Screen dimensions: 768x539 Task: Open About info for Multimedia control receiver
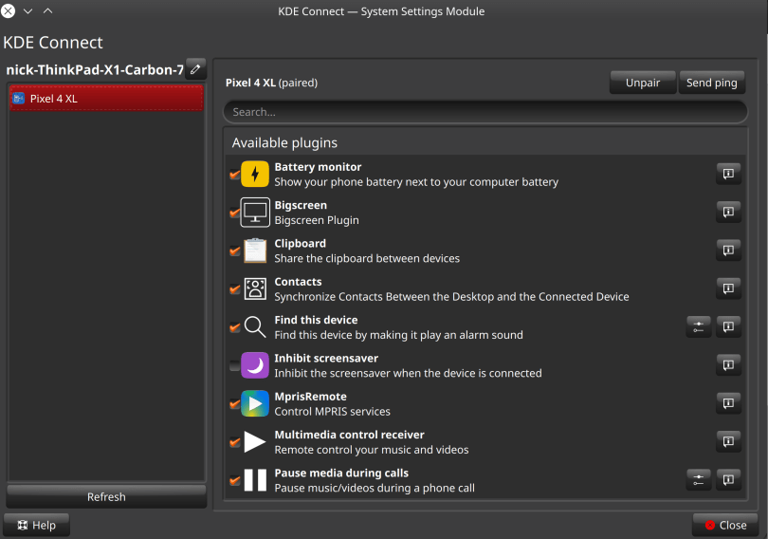[x=728, y=441]
